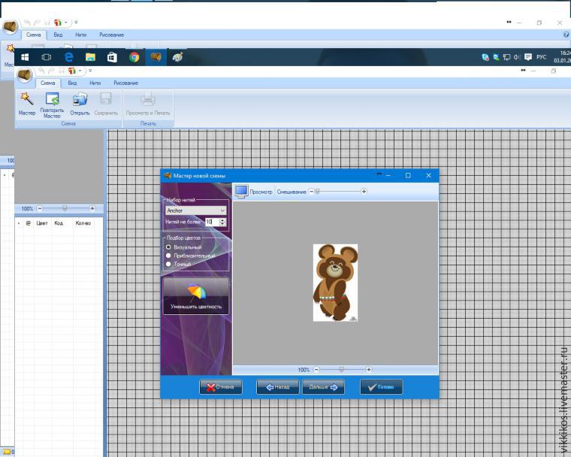This screenshot has height=457, width=571.
Task: Click zoom slider handle in left panel
Action: 65,208
